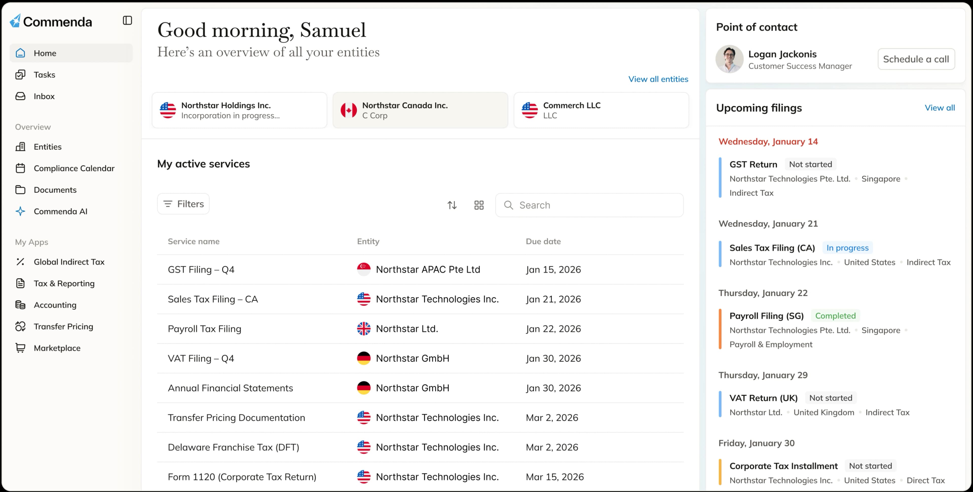Click the sort arrows icon

[x=452, y=205]
